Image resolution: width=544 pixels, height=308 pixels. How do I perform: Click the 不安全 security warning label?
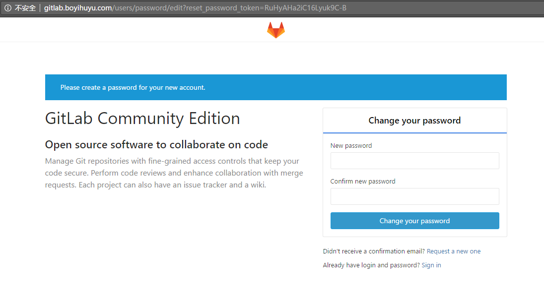pos(25,8)
